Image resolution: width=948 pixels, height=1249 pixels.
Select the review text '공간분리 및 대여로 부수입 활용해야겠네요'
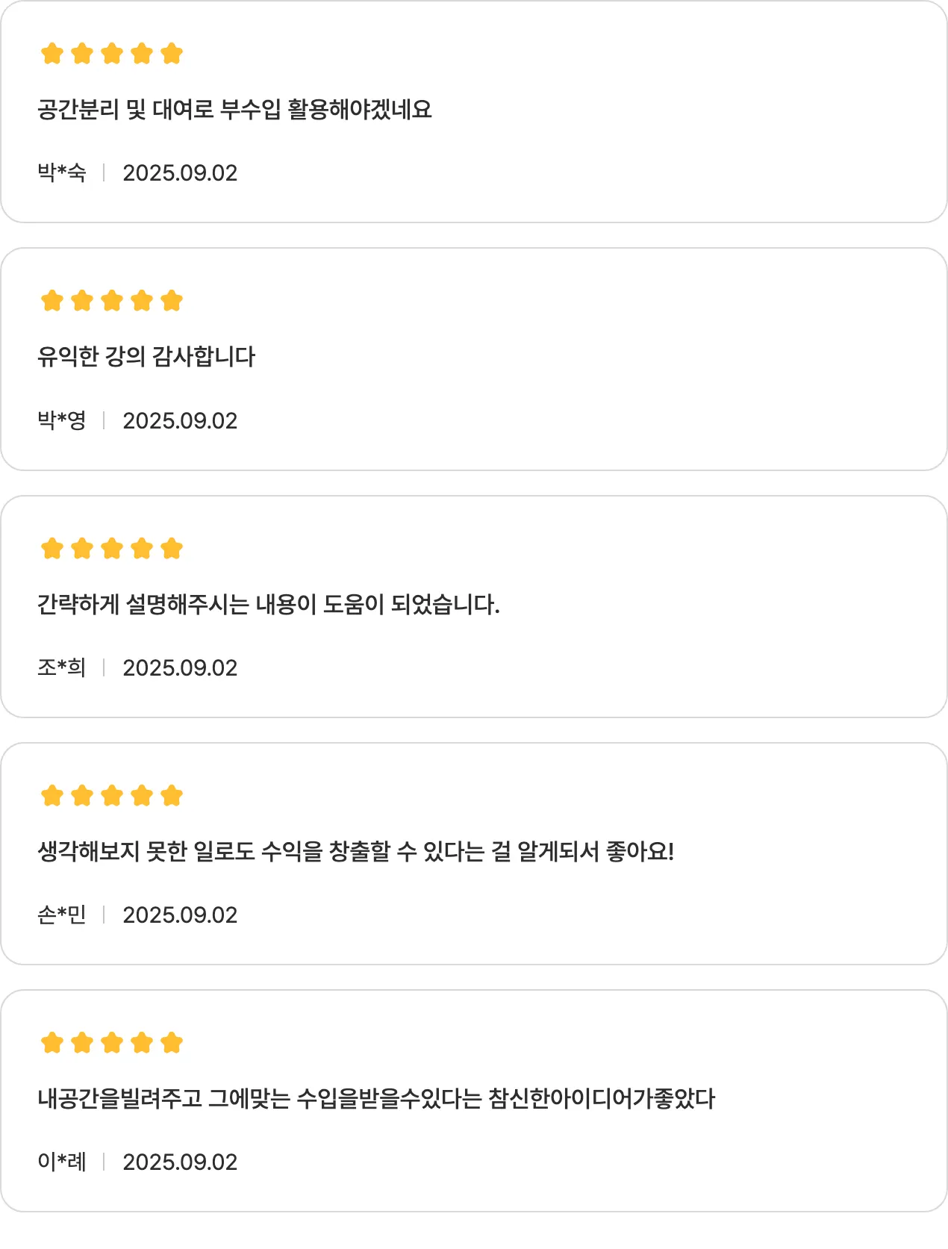[234, 110]
